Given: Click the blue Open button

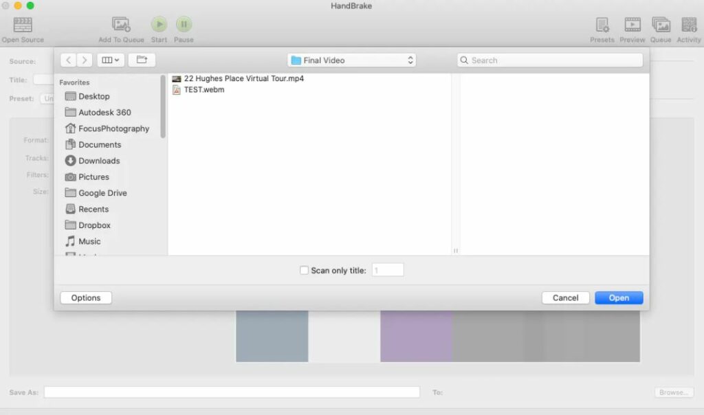Looking at the screenshot, I should click(619, 298).
